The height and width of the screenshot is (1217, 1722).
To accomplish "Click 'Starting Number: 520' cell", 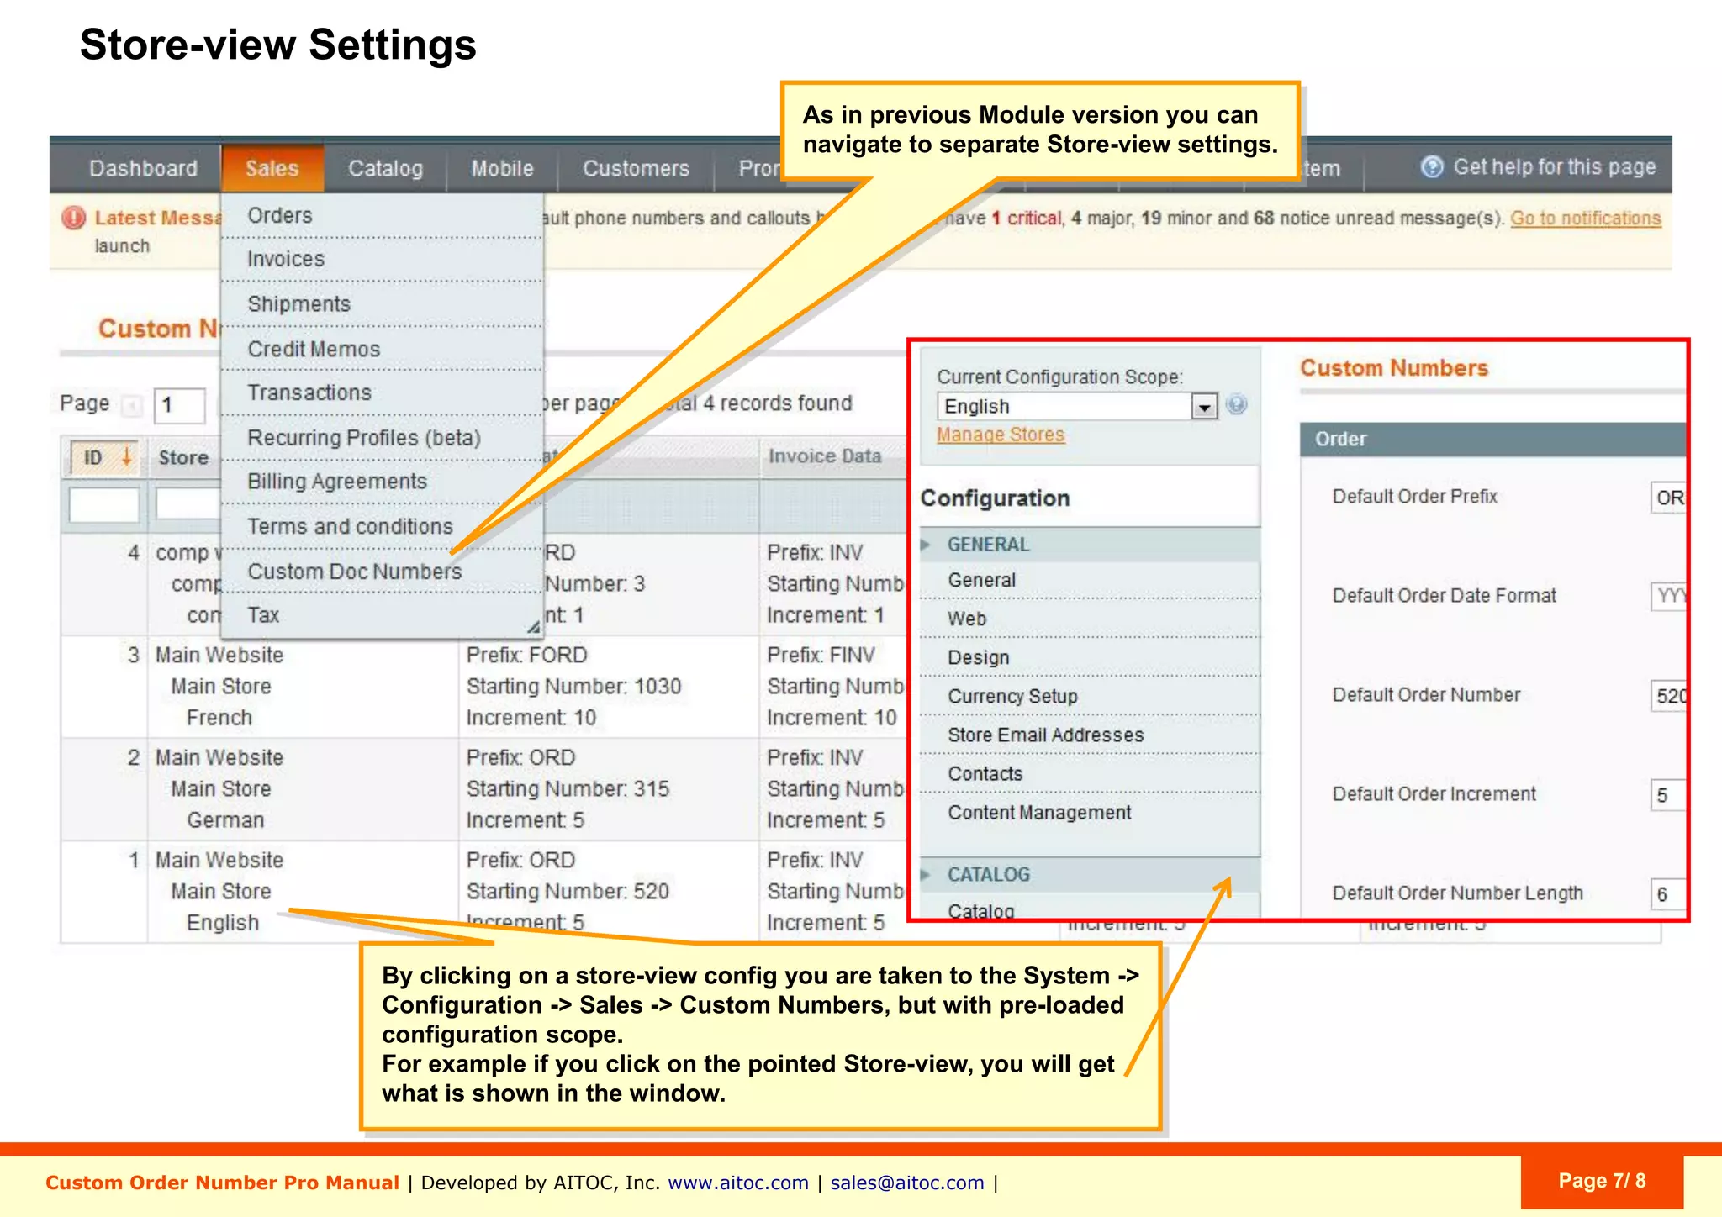I will tap(568, 892).
